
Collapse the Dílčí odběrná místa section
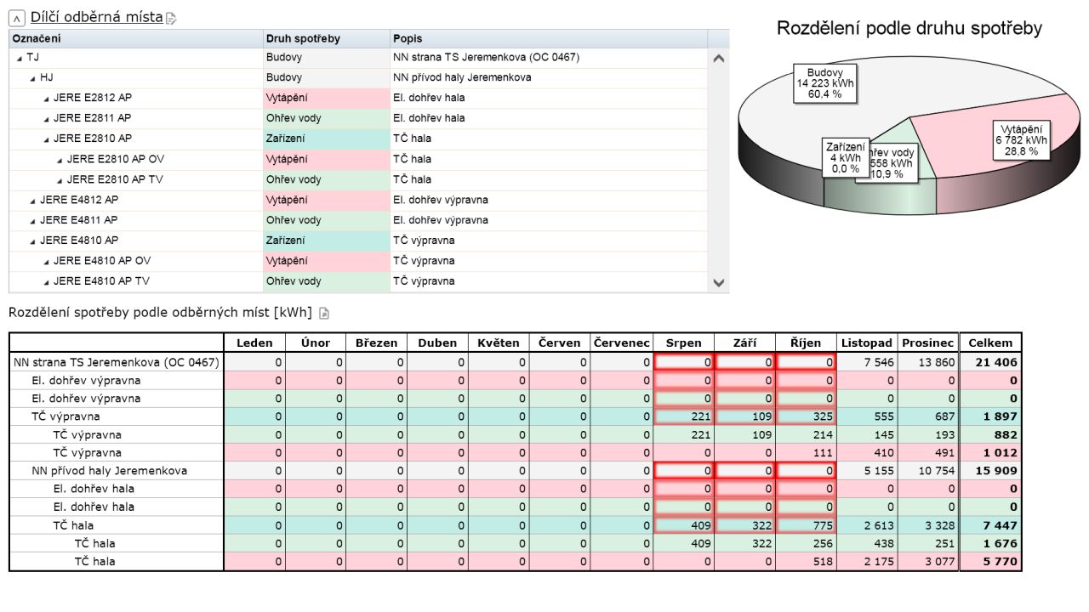[17, 18]
